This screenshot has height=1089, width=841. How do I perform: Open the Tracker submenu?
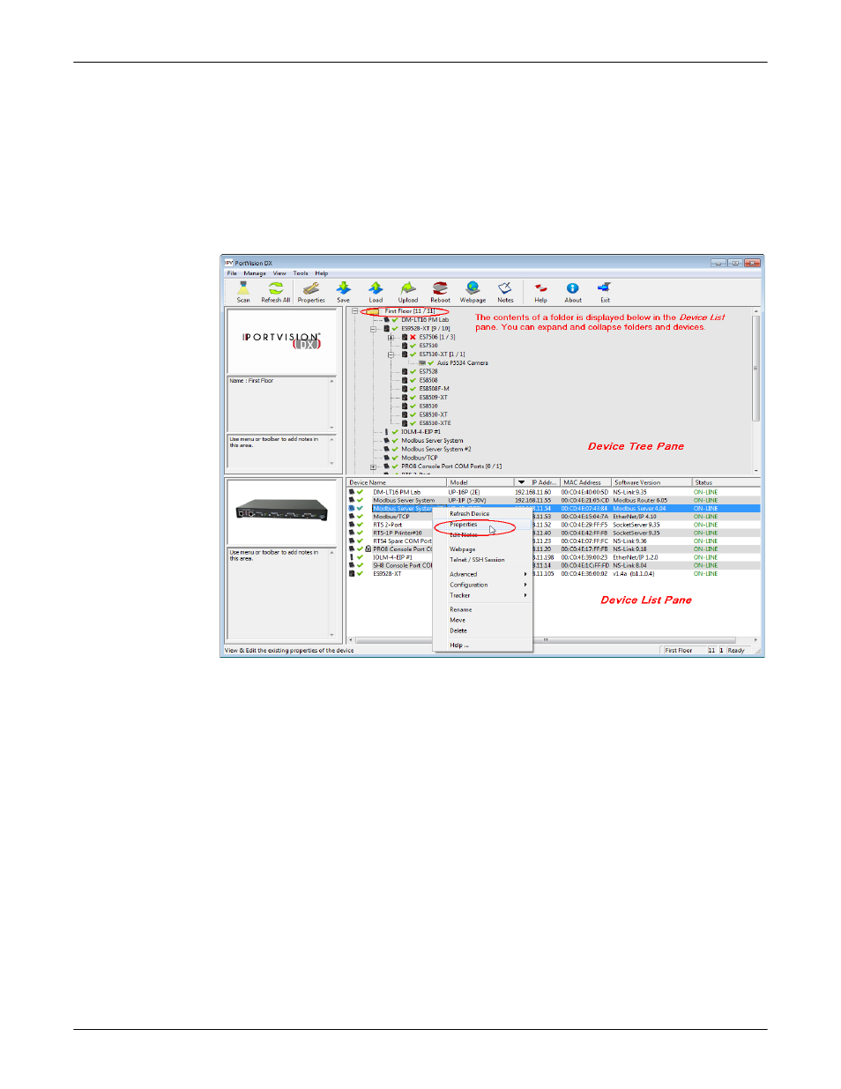[483, 595]
